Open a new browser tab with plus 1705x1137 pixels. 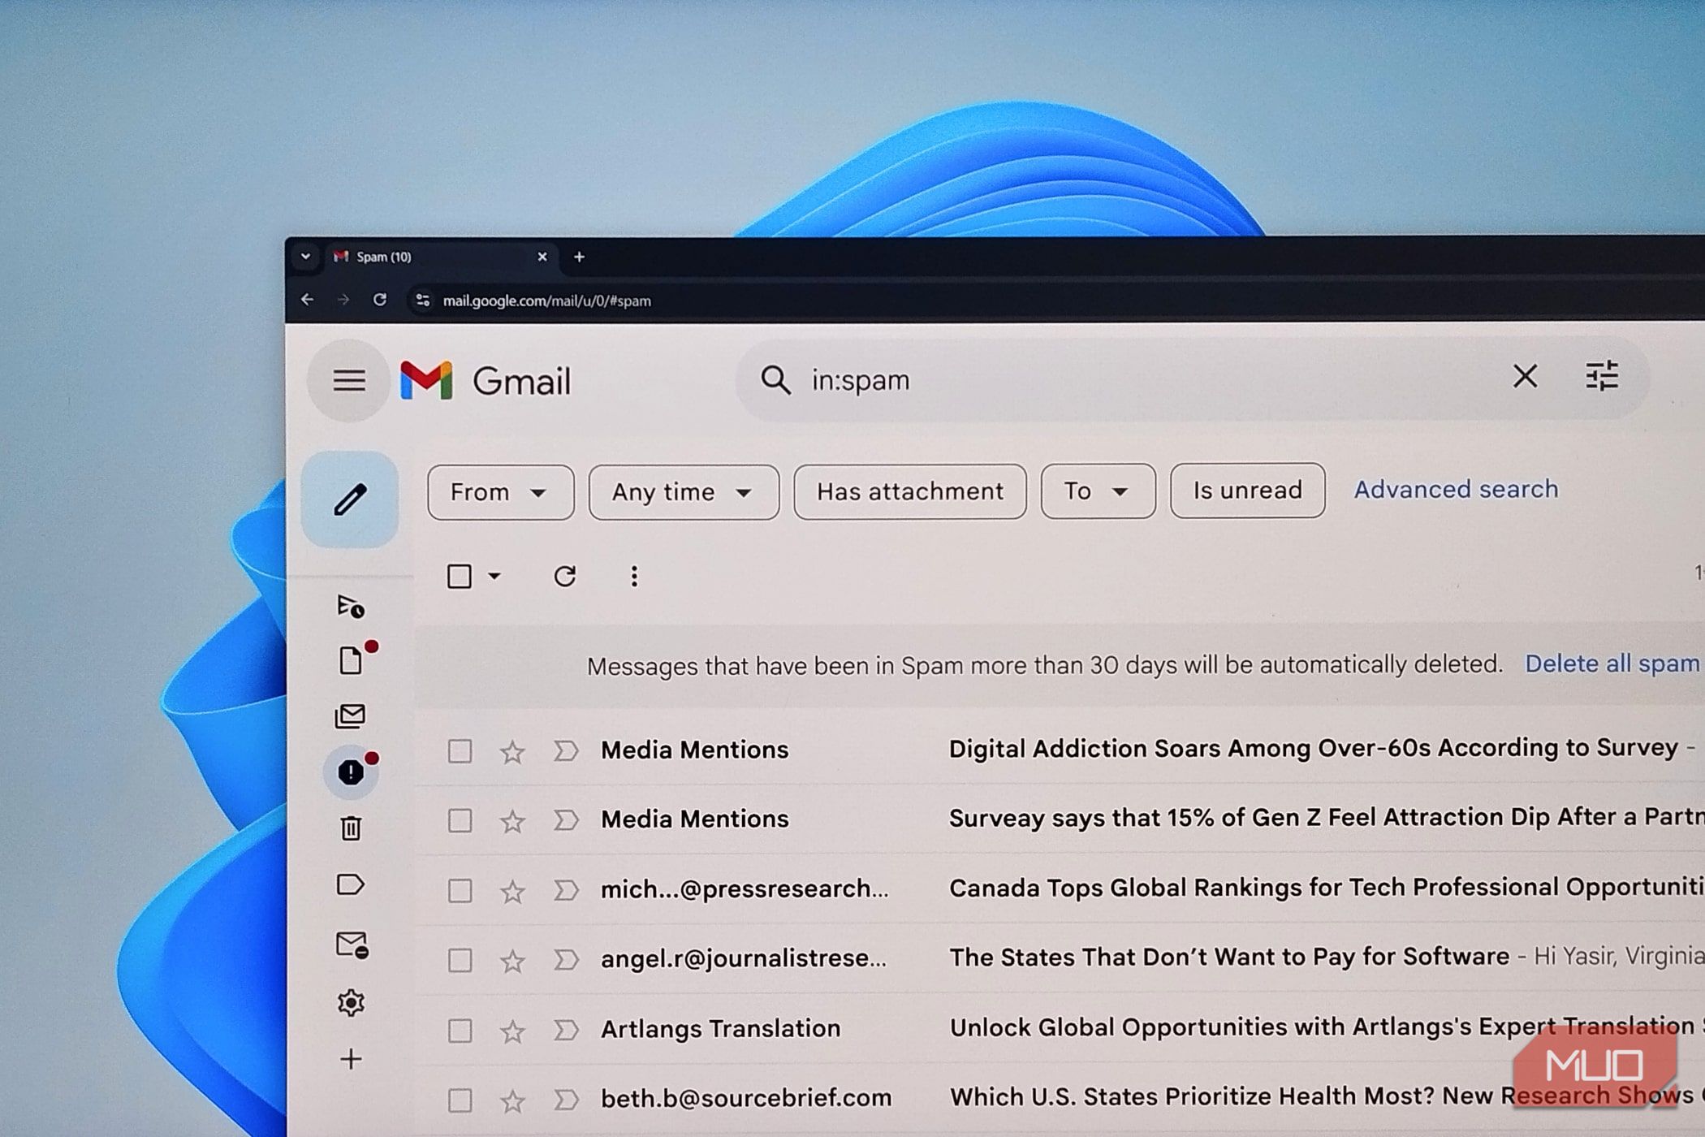click(579, 257)
